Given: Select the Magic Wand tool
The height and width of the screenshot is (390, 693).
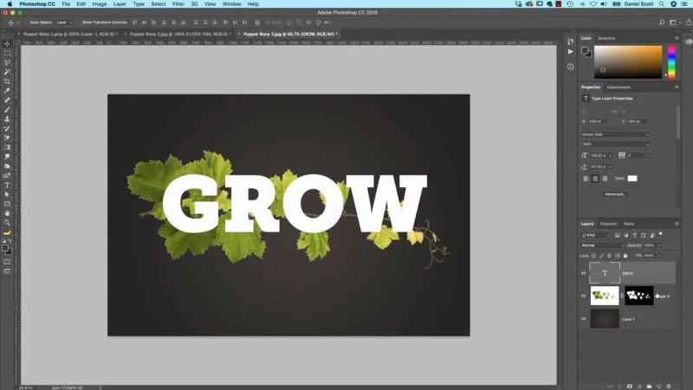Looking at the screenshot, I should pyautogui.click(x=7, y=72).
